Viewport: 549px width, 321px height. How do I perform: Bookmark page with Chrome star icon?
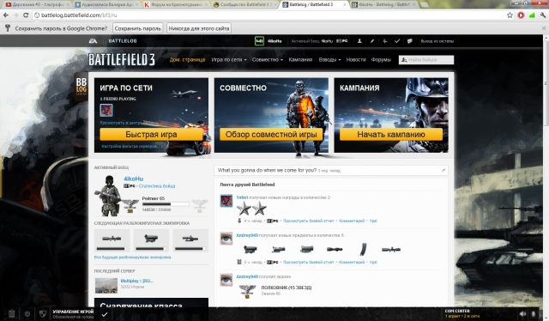pos(510,15)
